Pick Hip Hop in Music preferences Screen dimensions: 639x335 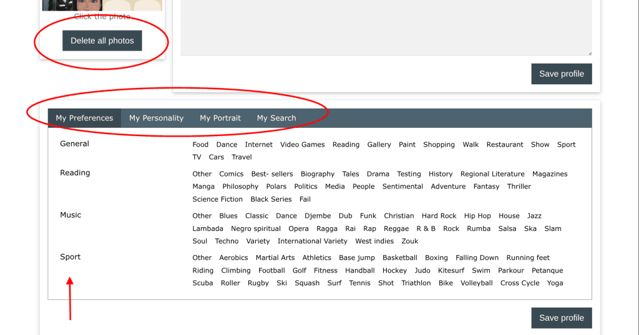tap(477, 216)
